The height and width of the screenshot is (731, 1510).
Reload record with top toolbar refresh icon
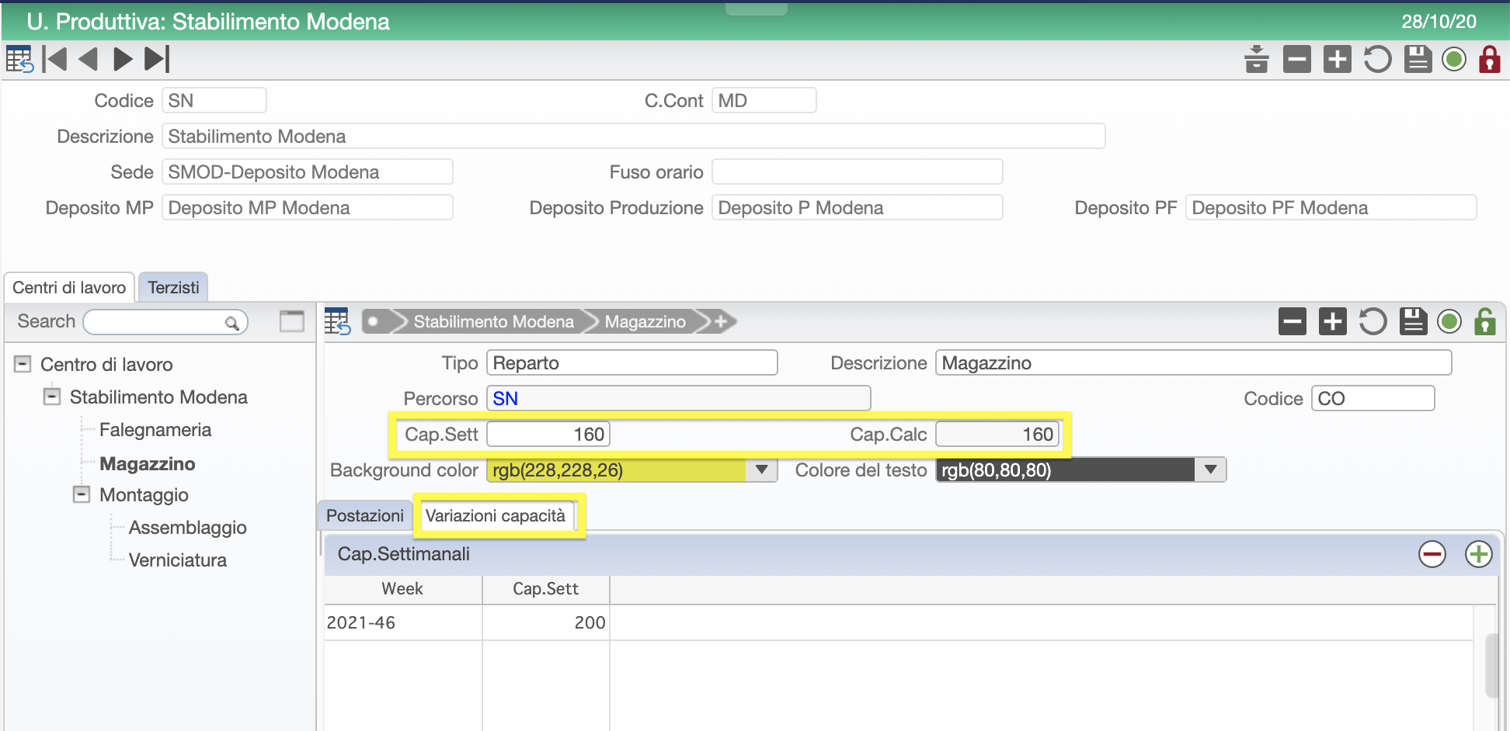(x=1377, y=59)
